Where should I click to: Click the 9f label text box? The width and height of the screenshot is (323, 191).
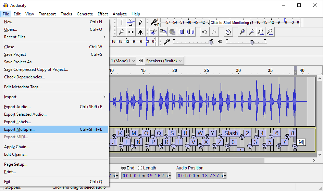pos(301,142)
